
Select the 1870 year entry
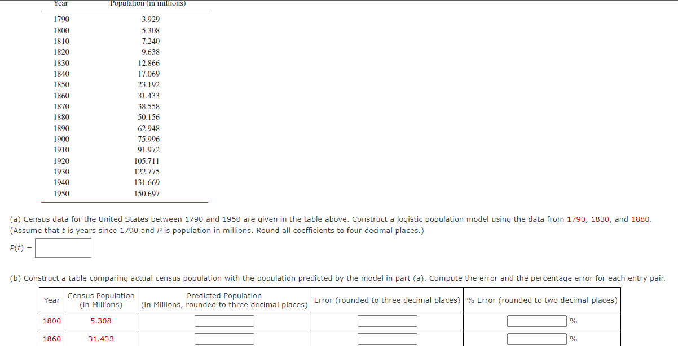(61, 106)
